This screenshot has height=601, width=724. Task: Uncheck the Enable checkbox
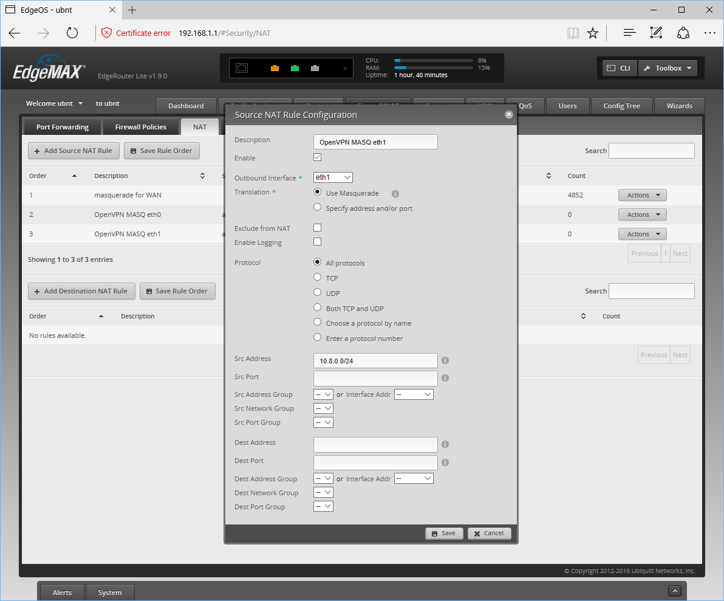click(317, 157)
